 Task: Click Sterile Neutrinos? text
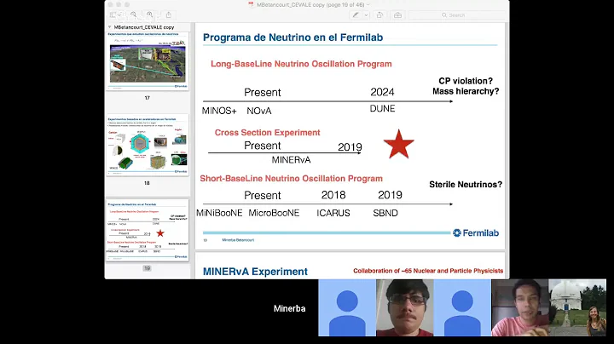466,185
